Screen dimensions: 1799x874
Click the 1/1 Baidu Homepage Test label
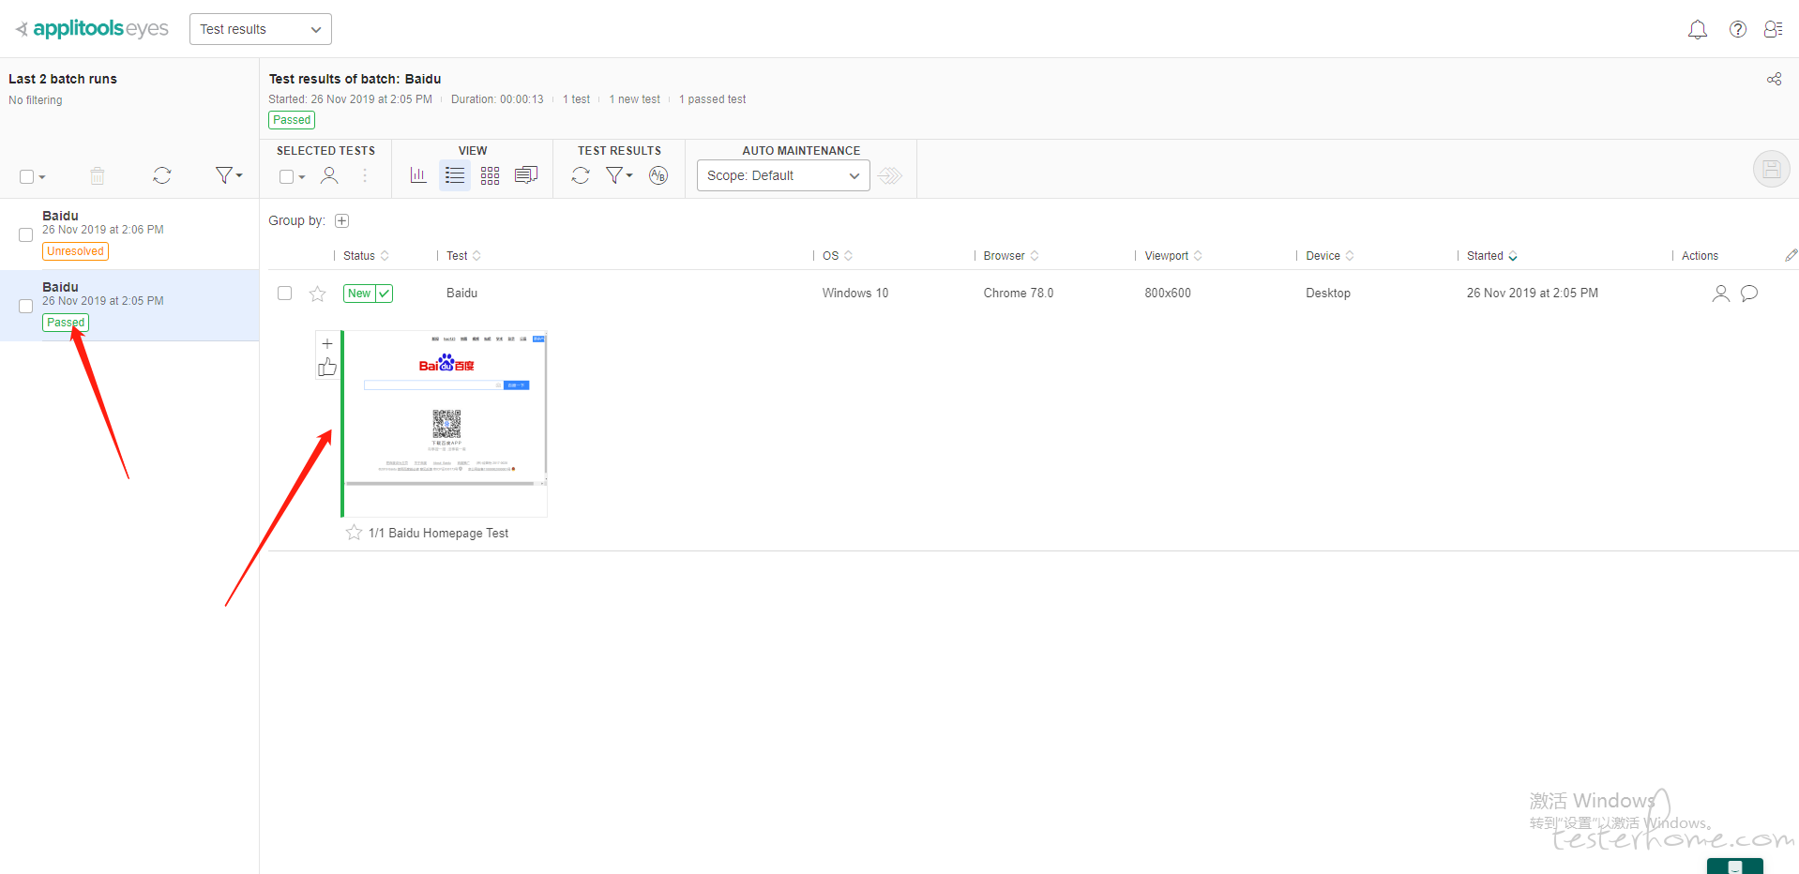tap(438, 533)
